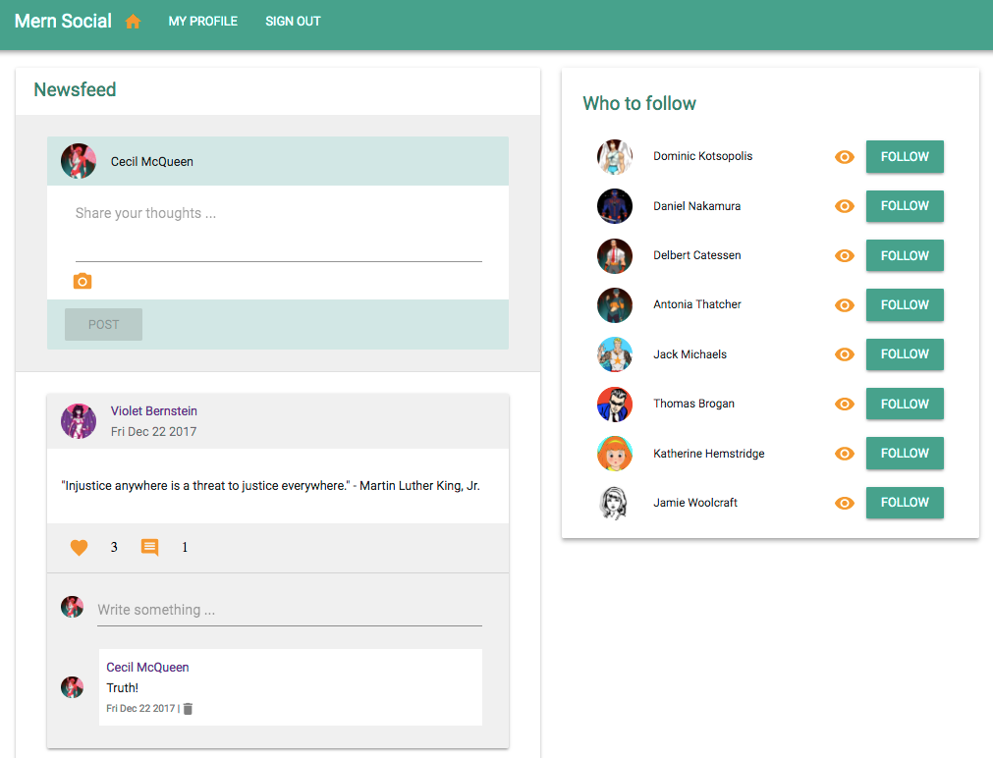The height and width of the screenshot is (758, 993).
Task: Click the orange home icon in header
Action: point(133,22)
